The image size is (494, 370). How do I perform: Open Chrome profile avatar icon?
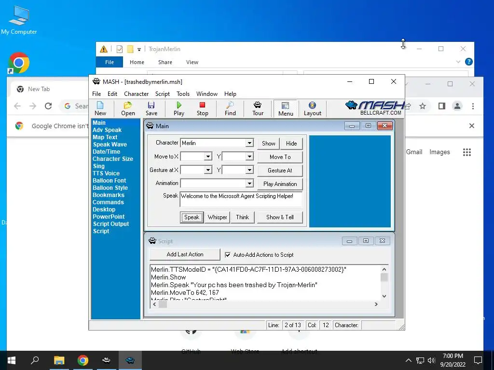(457, 106)
